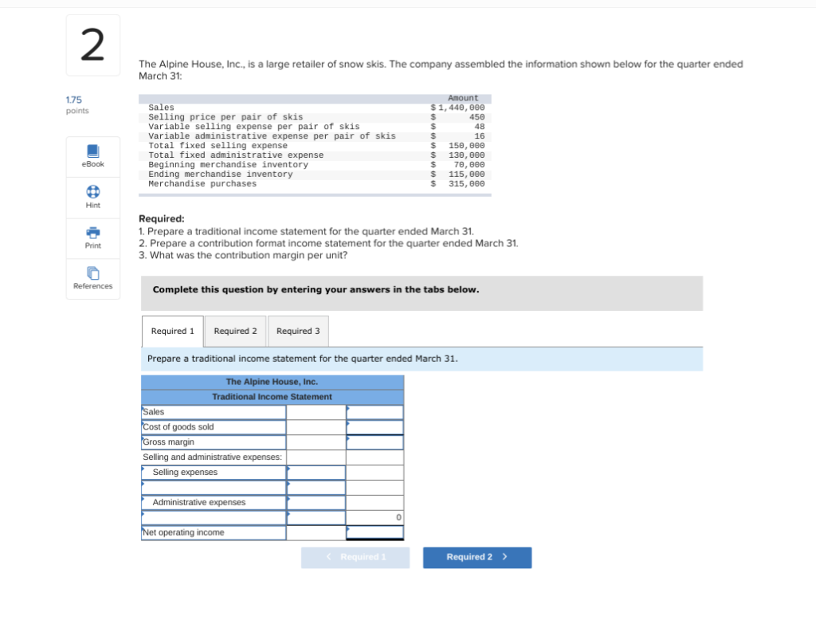Print the question using the Print icon
This screenshot has height=628, width=816.
click(x=92, y=238)
